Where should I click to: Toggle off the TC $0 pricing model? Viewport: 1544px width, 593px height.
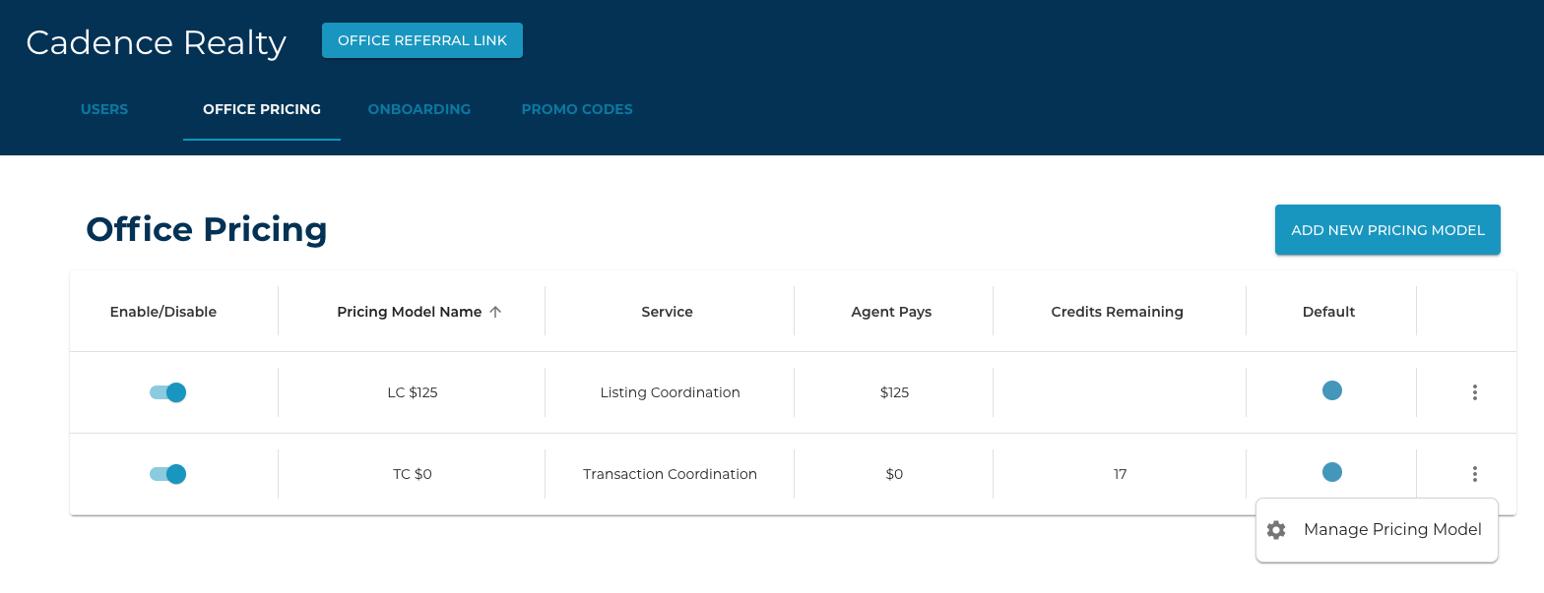[x=168, y=474]
